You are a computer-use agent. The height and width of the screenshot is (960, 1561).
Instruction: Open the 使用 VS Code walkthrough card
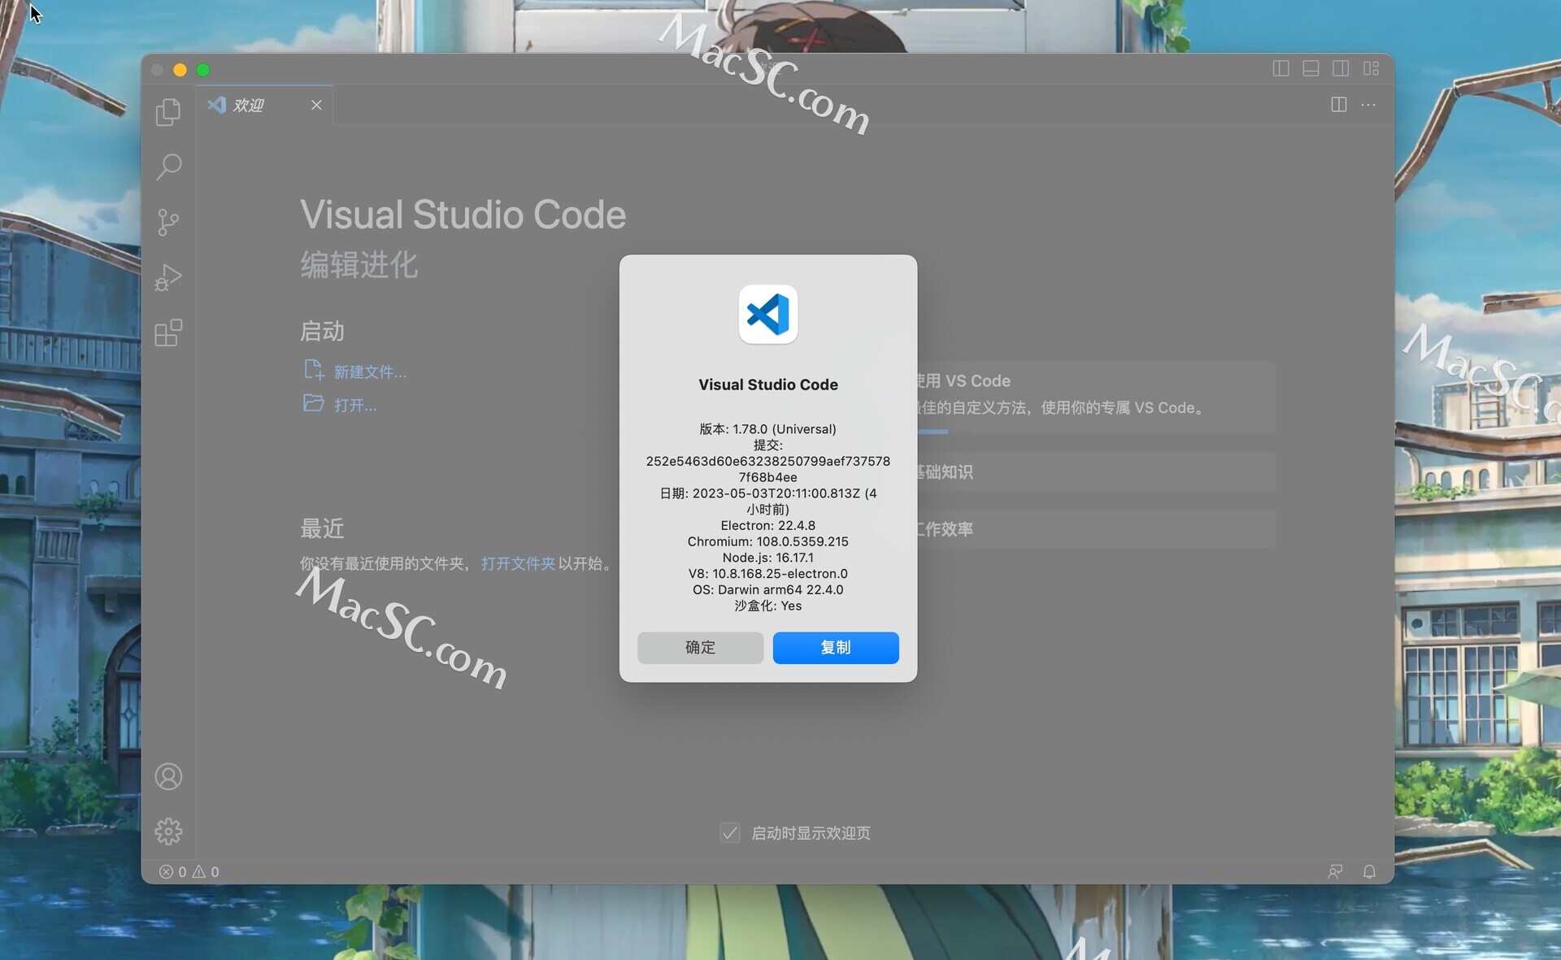coord(1096,397)
